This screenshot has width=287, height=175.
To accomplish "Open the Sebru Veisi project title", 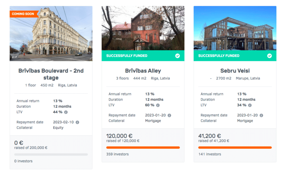I will point(235,71).
